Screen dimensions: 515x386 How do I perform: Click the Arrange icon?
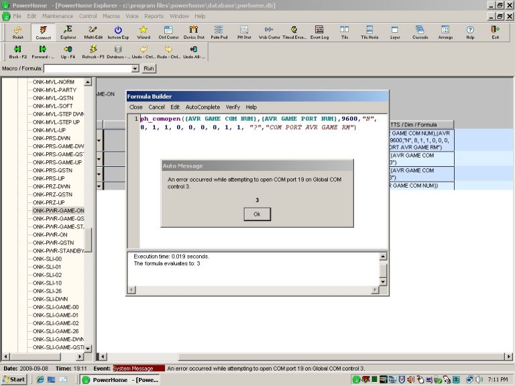[x=445, y=32]
